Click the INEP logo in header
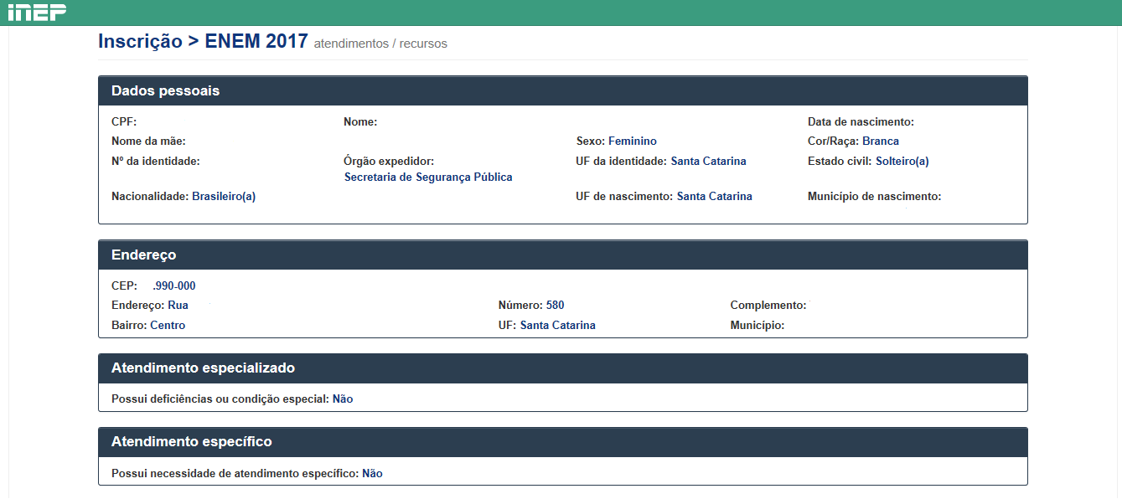This screenshot has width=1122, height=499. (x=38, y=12)
